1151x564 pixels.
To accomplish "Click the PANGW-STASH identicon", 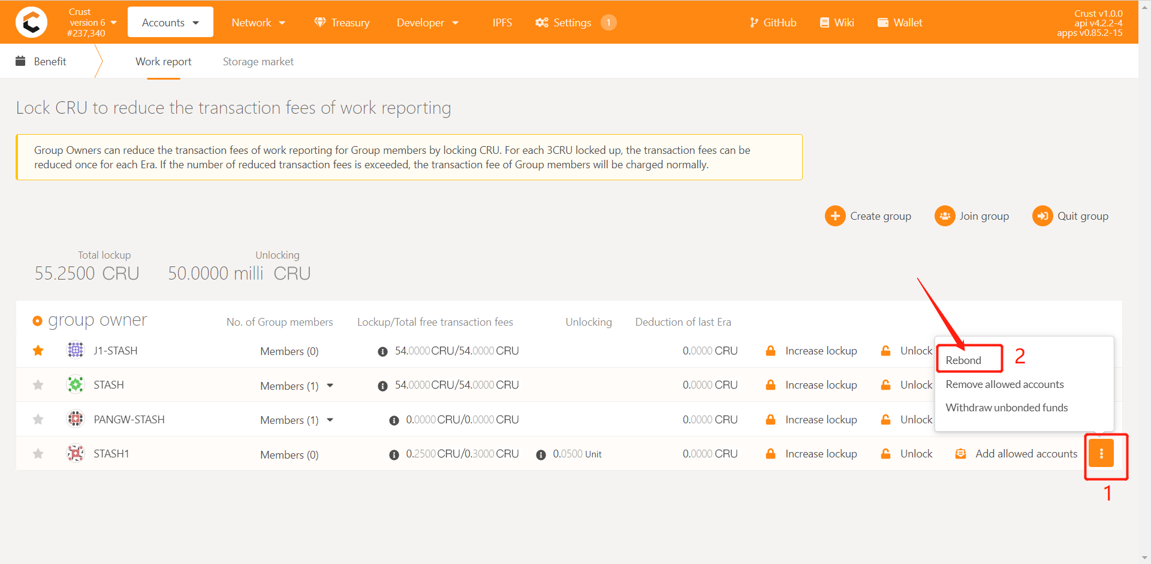I will pos(75,419).
